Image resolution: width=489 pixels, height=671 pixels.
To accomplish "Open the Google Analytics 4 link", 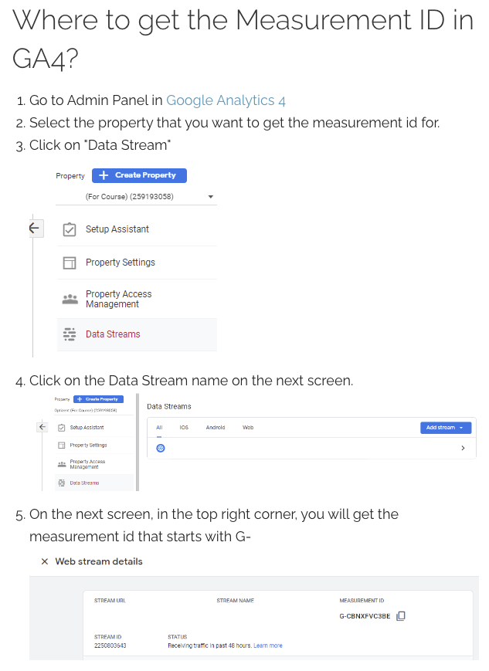I will pyautogui.click(x=226, y=100).
